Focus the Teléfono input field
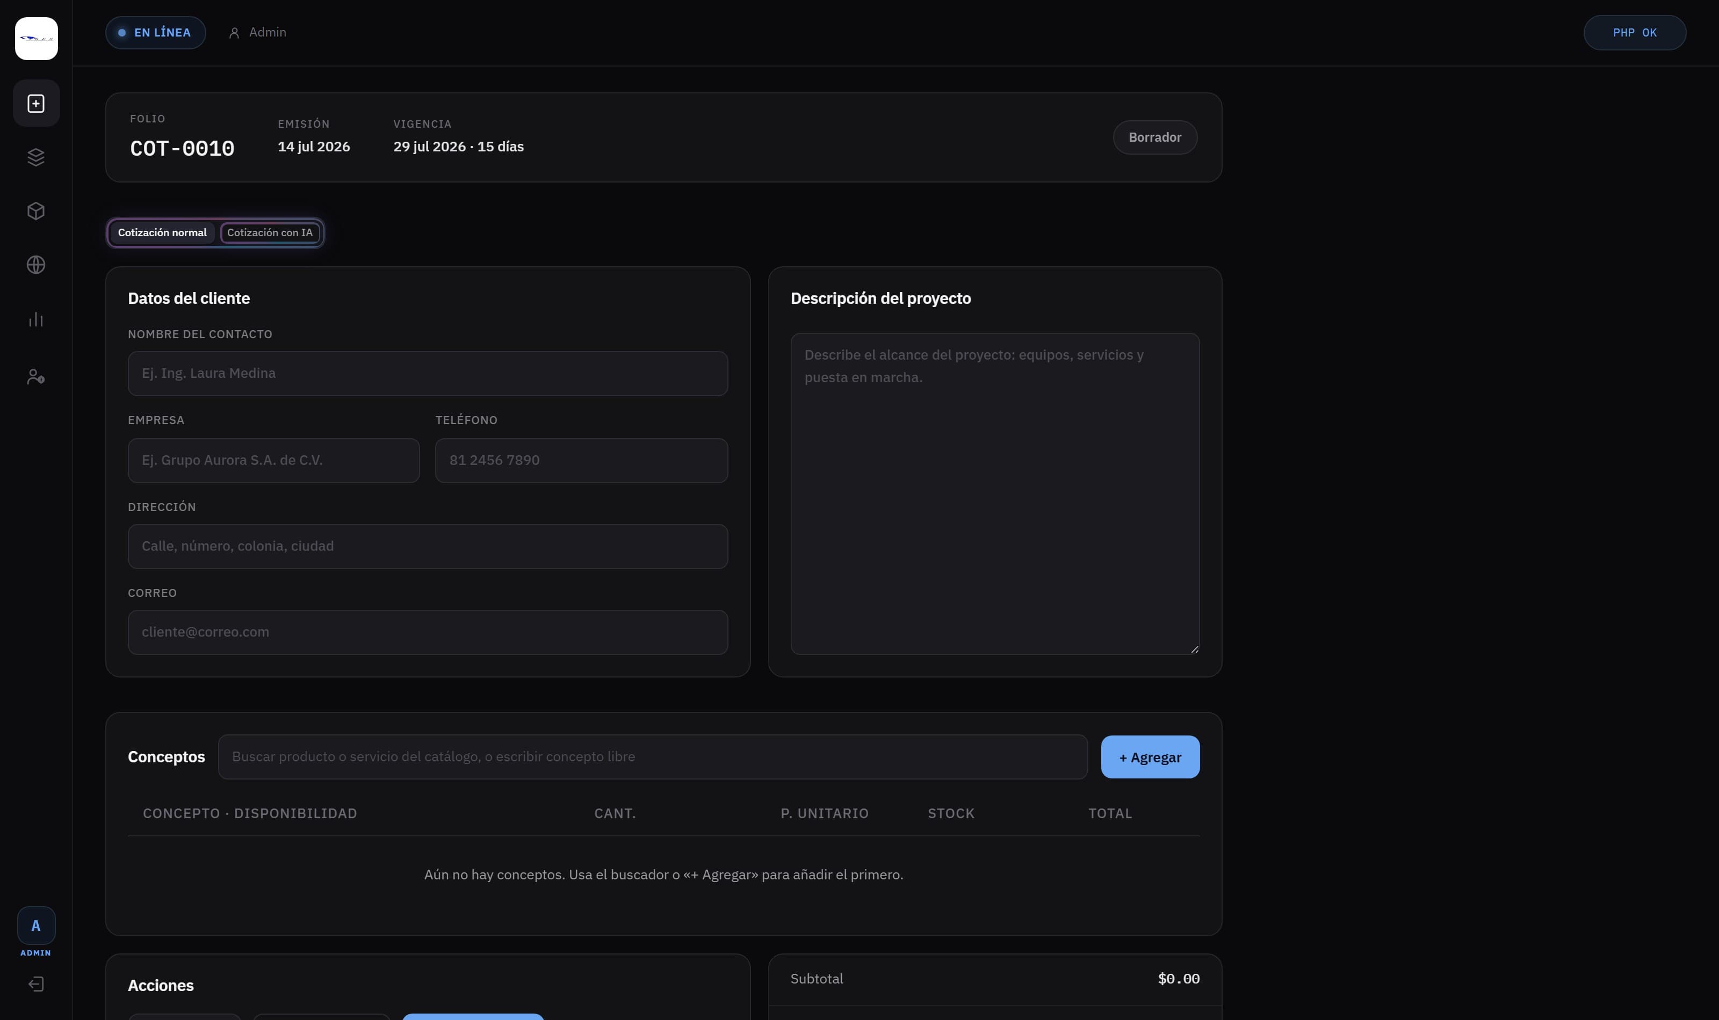The height and width of the screenshot is (1020, 1719). coord(581,461)
